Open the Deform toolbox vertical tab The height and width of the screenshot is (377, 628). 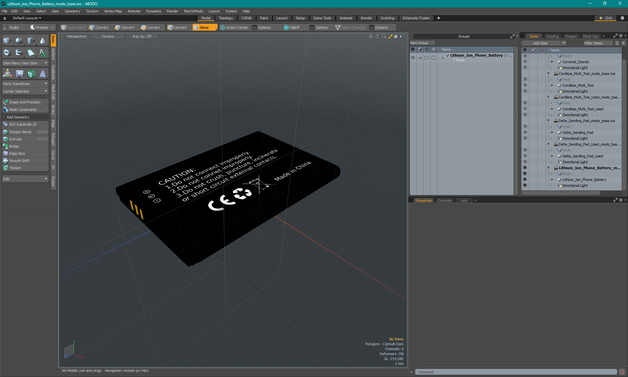coord(53,54)
